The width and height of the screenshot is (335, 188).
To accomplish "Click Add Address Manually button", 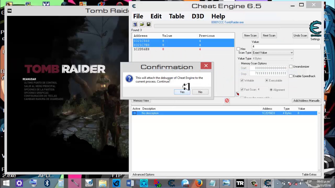I will pyautogui.click(x=306, y=101).
